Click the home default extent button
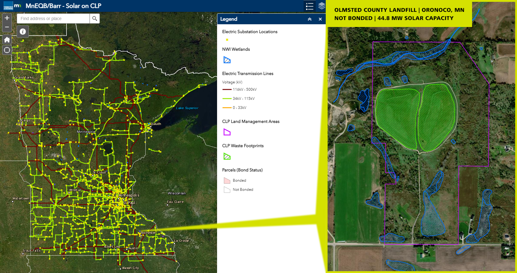The height and width of the screenshot is (273, 517). [x=7, y=40]
